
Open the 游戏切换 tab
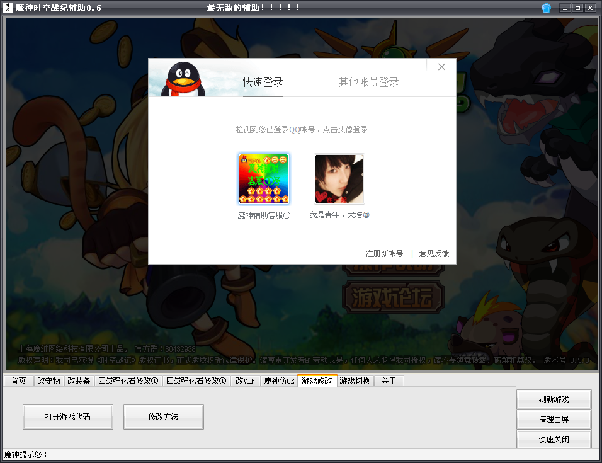[x=355, y=381]
